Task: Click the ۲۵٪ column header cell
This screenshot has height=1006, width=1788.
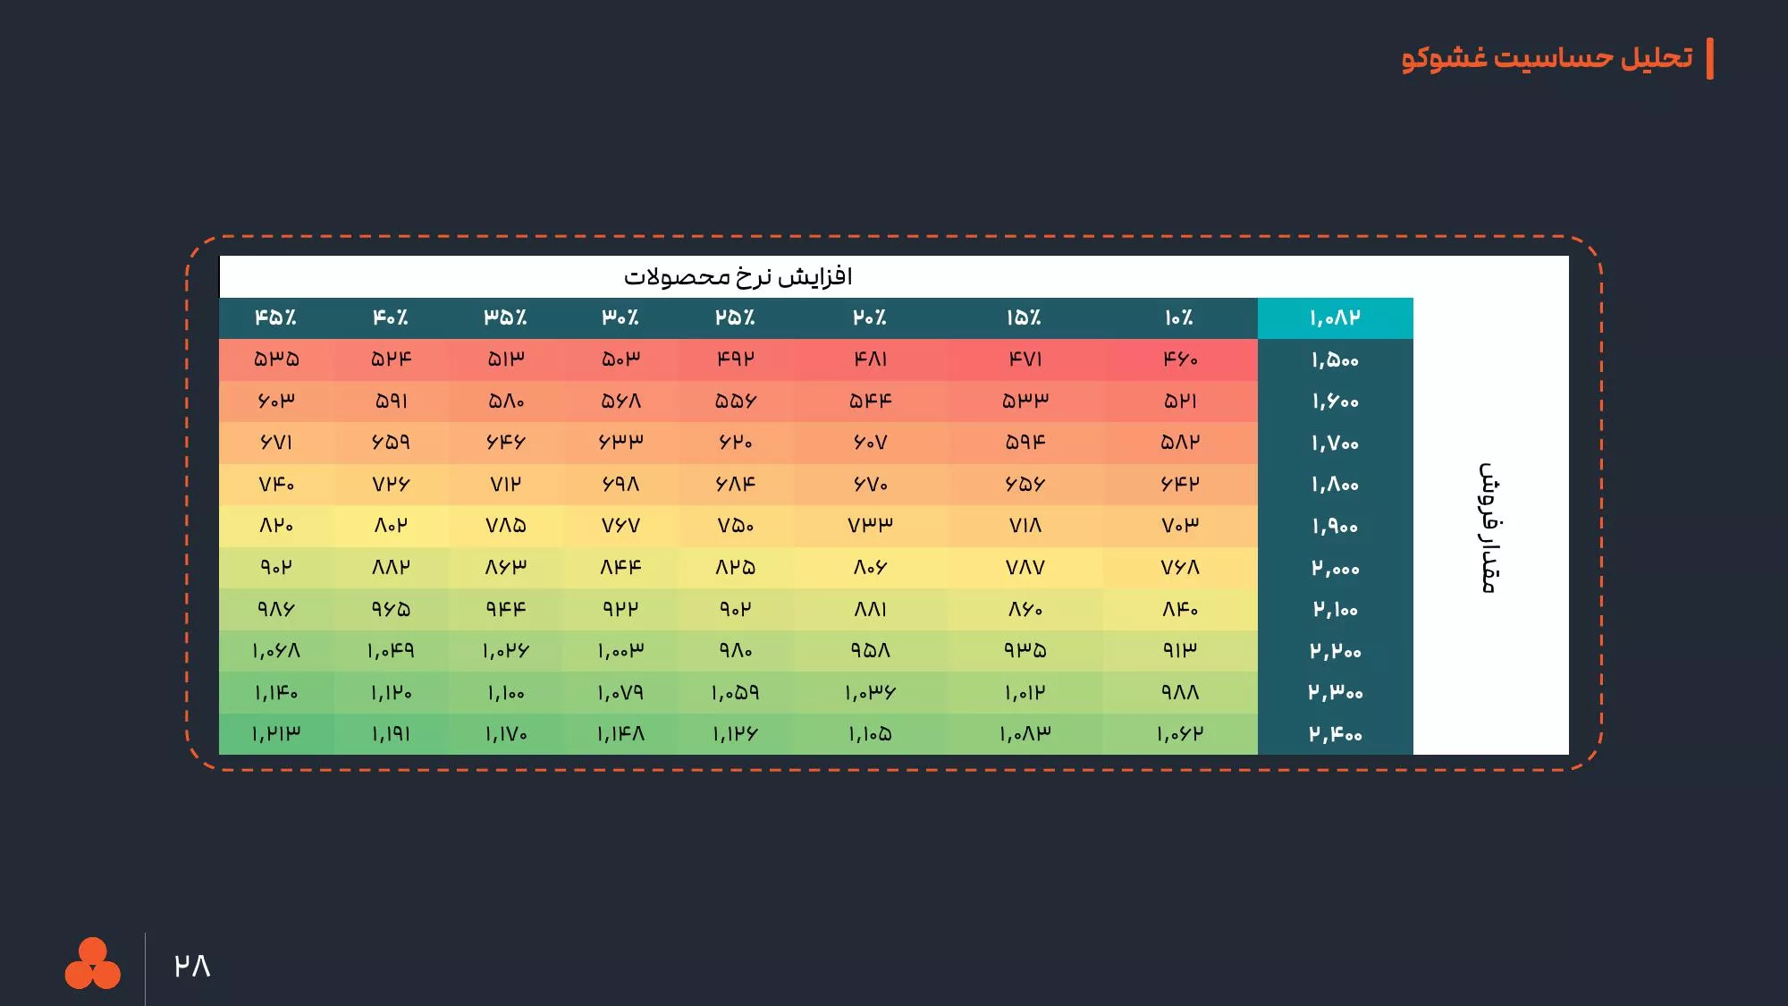Action: point(735,318)
